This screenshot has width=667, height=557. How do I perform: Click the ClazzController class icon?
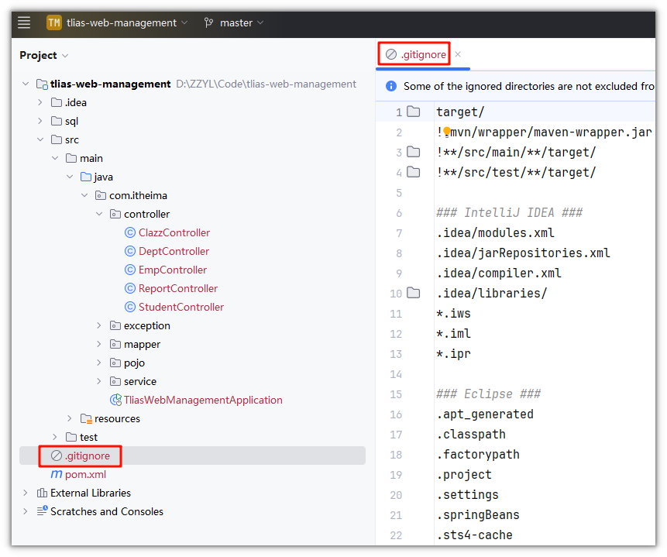tap(129, 232)
